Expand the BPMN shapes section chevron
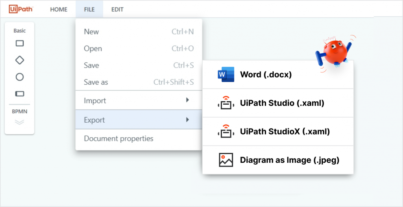403x207 pixels. (x=20, y=122)
